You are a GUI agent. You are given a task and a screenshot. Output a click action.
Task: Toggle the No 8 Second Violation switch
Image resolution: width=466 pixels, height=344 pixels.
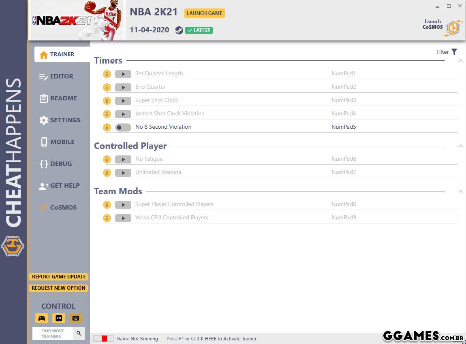click(x=123, y=127)
